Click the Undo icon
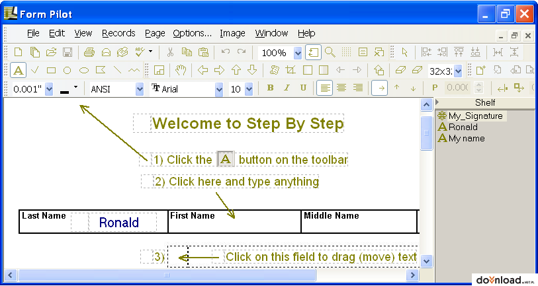Screen dimensions: 538x286 pos(226,52)
